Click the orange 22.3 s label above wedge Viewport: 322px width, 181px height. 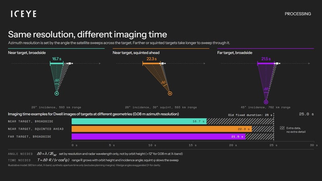[x=152, y=59]
